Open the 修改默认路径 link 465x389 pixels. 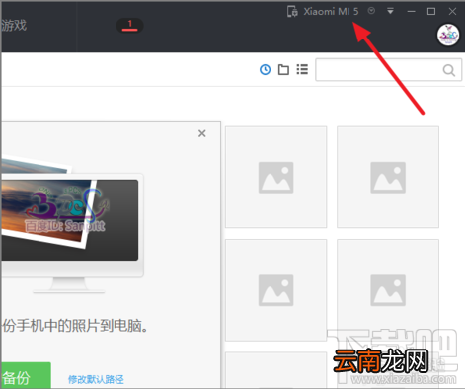point(96,379)
